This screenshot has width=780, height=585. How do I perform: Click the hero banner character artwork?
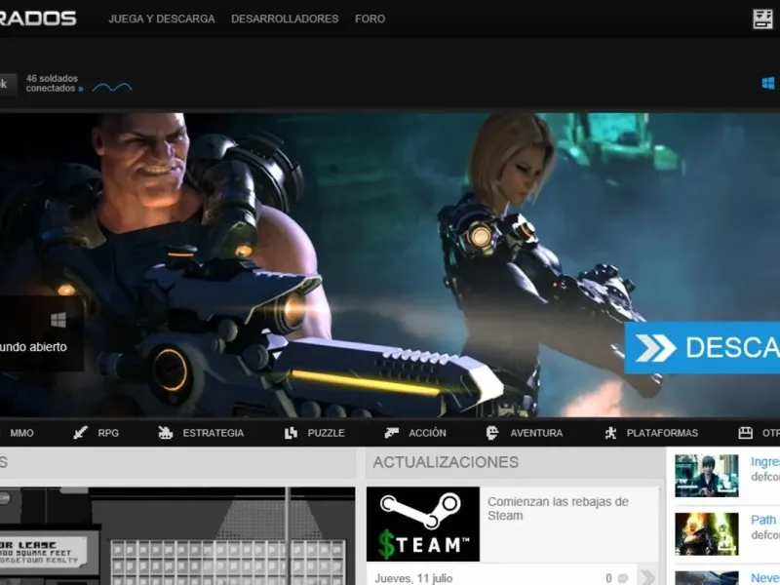point(390,264)
